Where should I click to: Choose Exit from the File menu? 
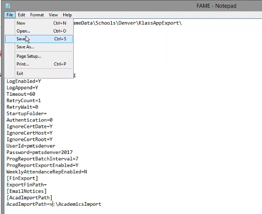coord(39,73)
